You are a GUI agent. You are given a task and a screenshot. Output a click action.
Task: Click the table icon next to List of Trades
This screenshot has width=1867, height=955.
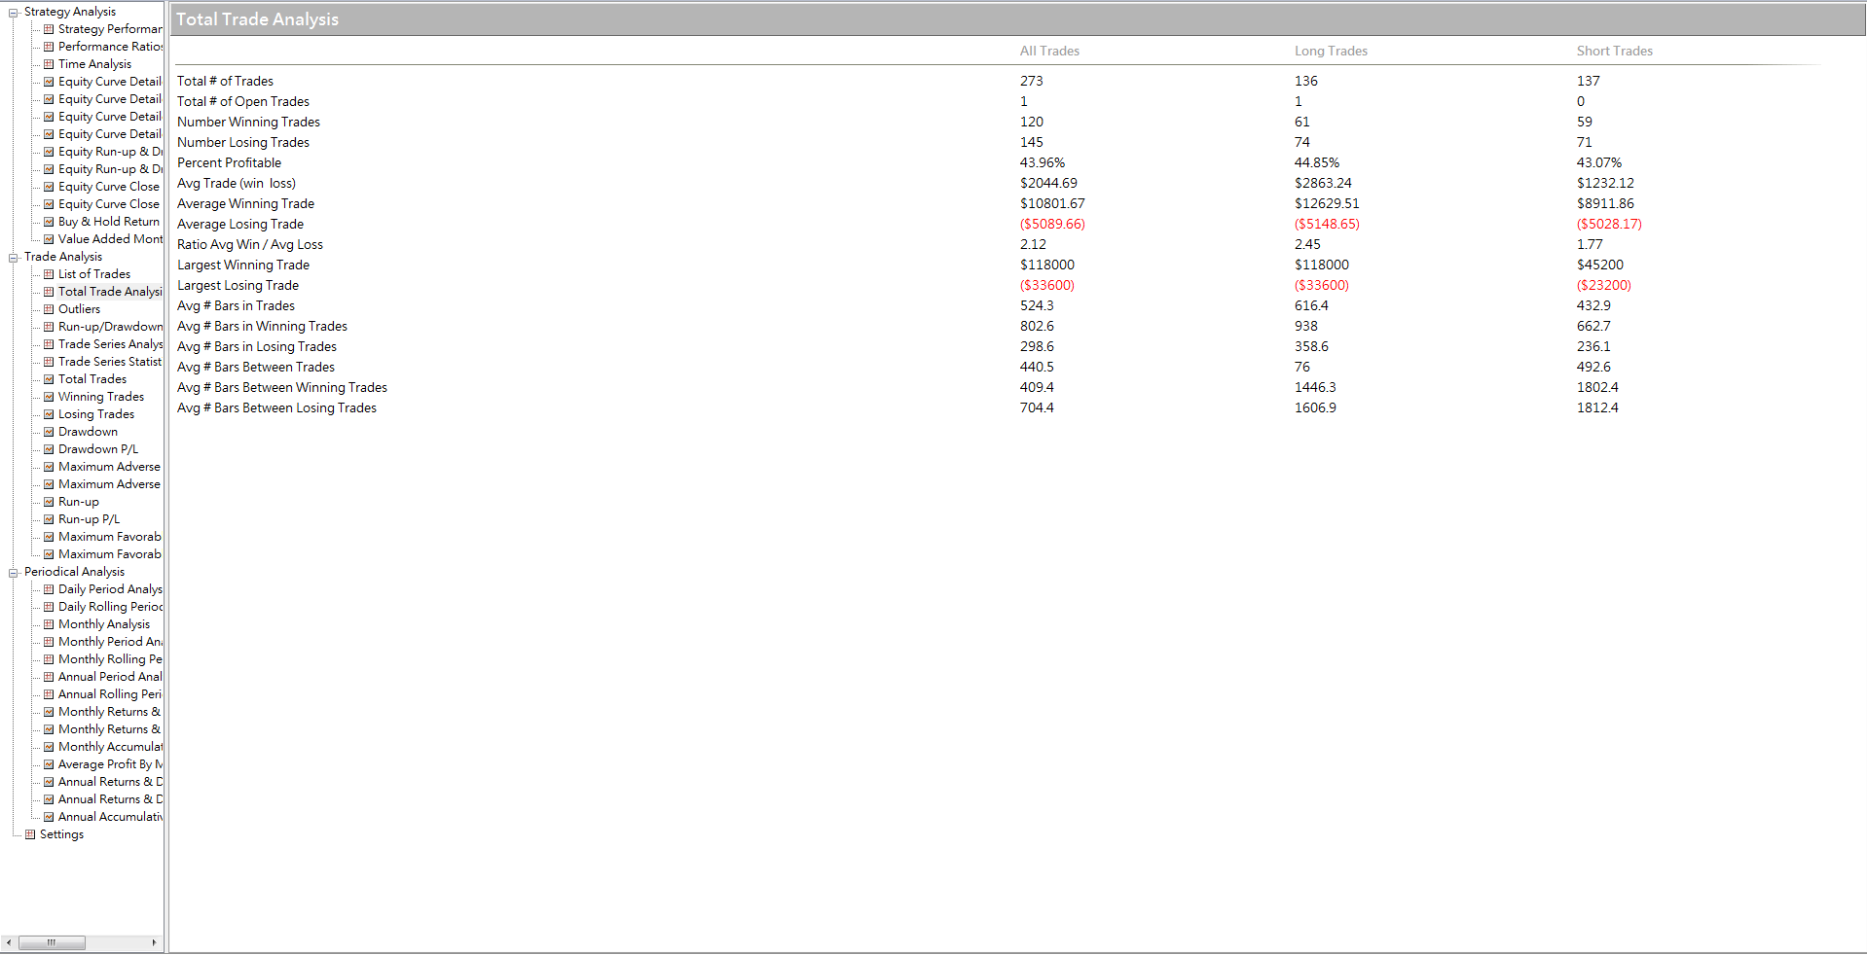[49, 274]
